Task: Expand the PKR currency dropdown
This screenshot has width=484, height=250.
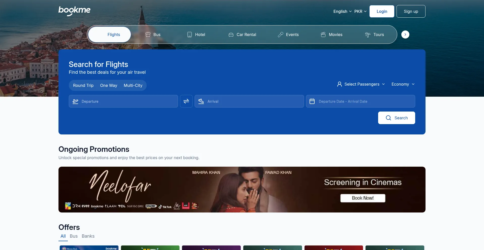Action: click(360, 11)
